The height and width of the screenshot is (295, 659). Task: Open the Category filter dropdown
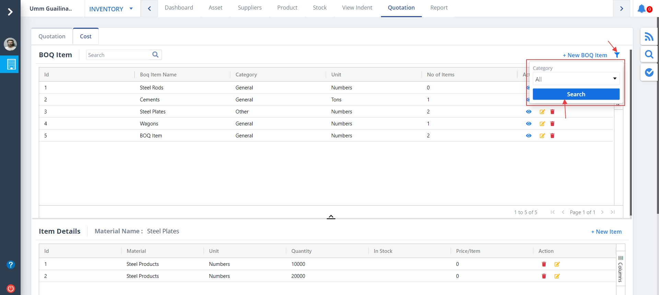click(x=576, y=79)
